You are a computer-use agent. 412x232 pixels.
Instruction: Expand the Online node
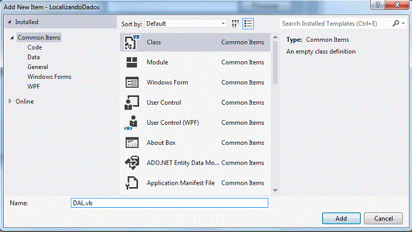click(x=10, y=101)
